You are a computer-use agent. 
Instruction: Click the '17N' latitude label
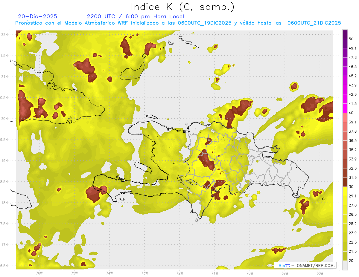[5, 245]
